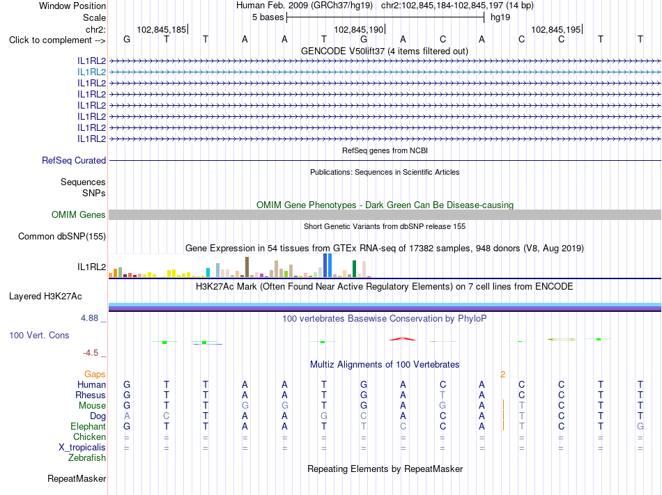The height and width of the screenshot is (495, 662).
Task: Click the GTEx IL1RL2 expression bar chart
Action: 240,266
